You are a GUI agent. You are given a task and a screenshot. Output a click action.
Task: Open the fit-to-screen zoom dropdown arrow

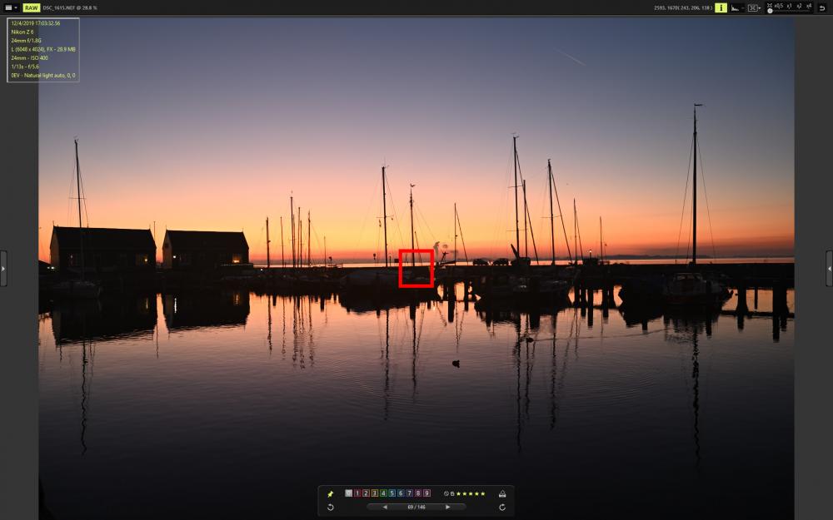point(760,8)
